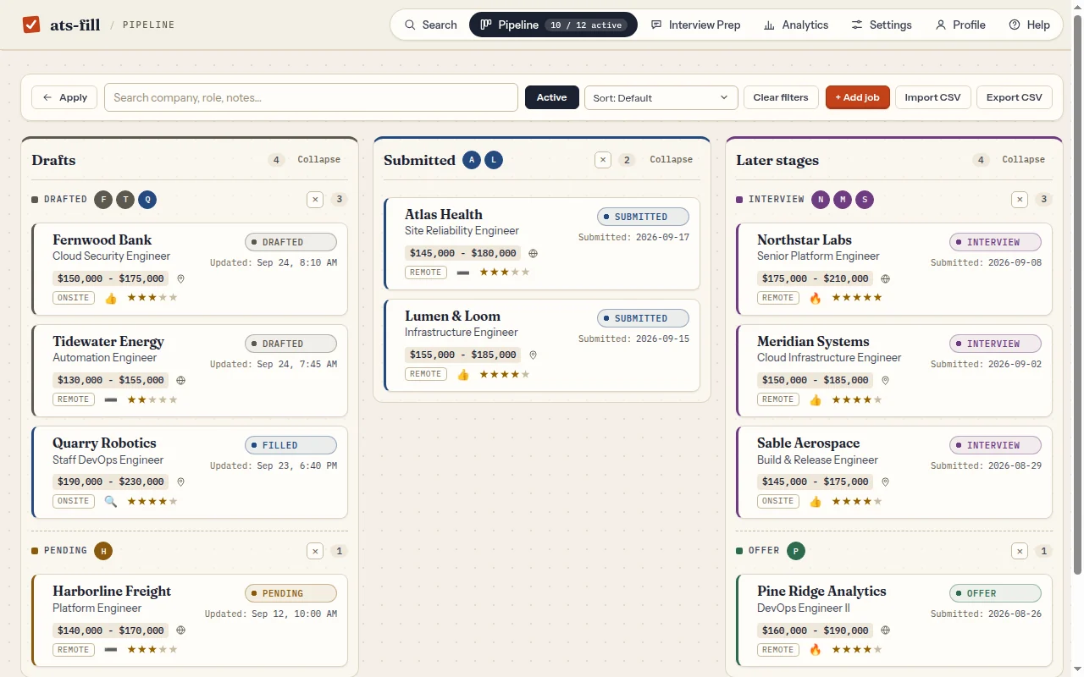Click the Add job button
The image size is (1084, 677).
tap(857, 97)
